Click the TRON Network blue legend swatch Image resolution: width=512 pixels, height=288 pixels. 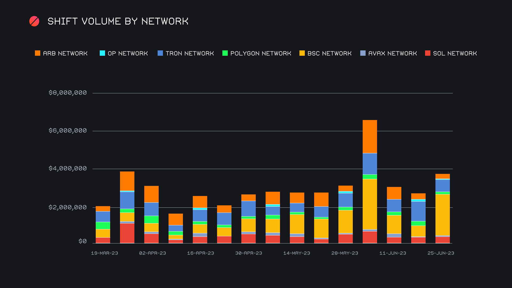pyautogui.click(x=160, y=53)
